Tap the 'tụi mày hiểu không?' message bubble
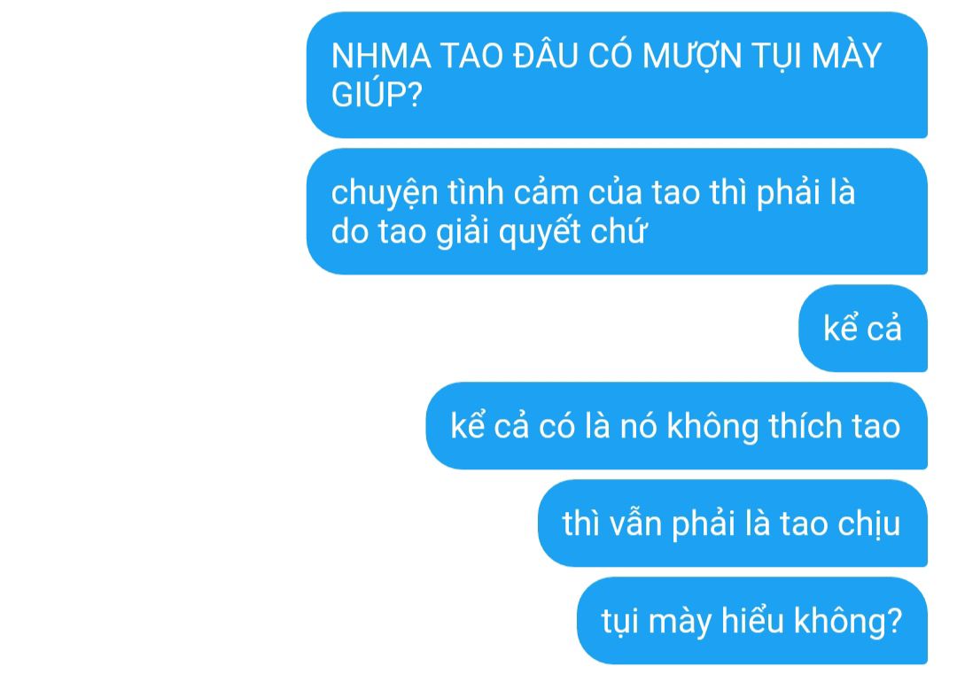The width and height of the screenshot is (957, 682). point(752,621)
